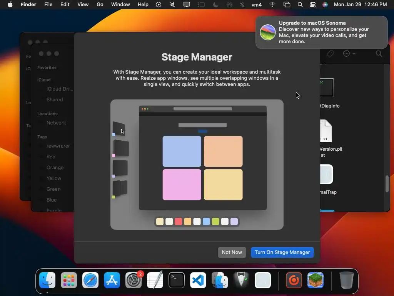Viewport: 394px width, 296px height.
Task: Open the Finder app menu
Action: 28,5
